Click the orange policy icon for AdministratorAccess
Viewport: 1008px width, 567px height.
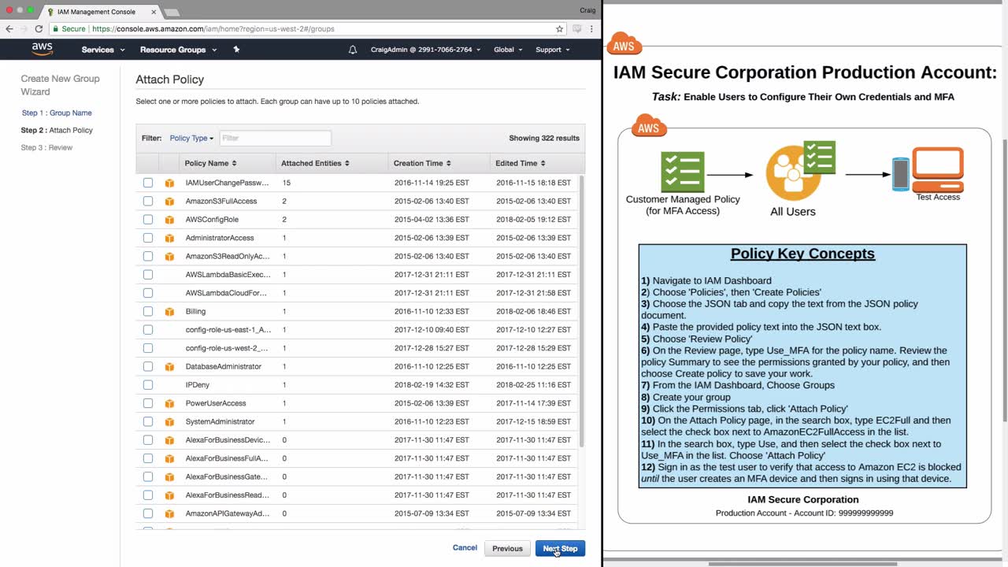[169, 238]
